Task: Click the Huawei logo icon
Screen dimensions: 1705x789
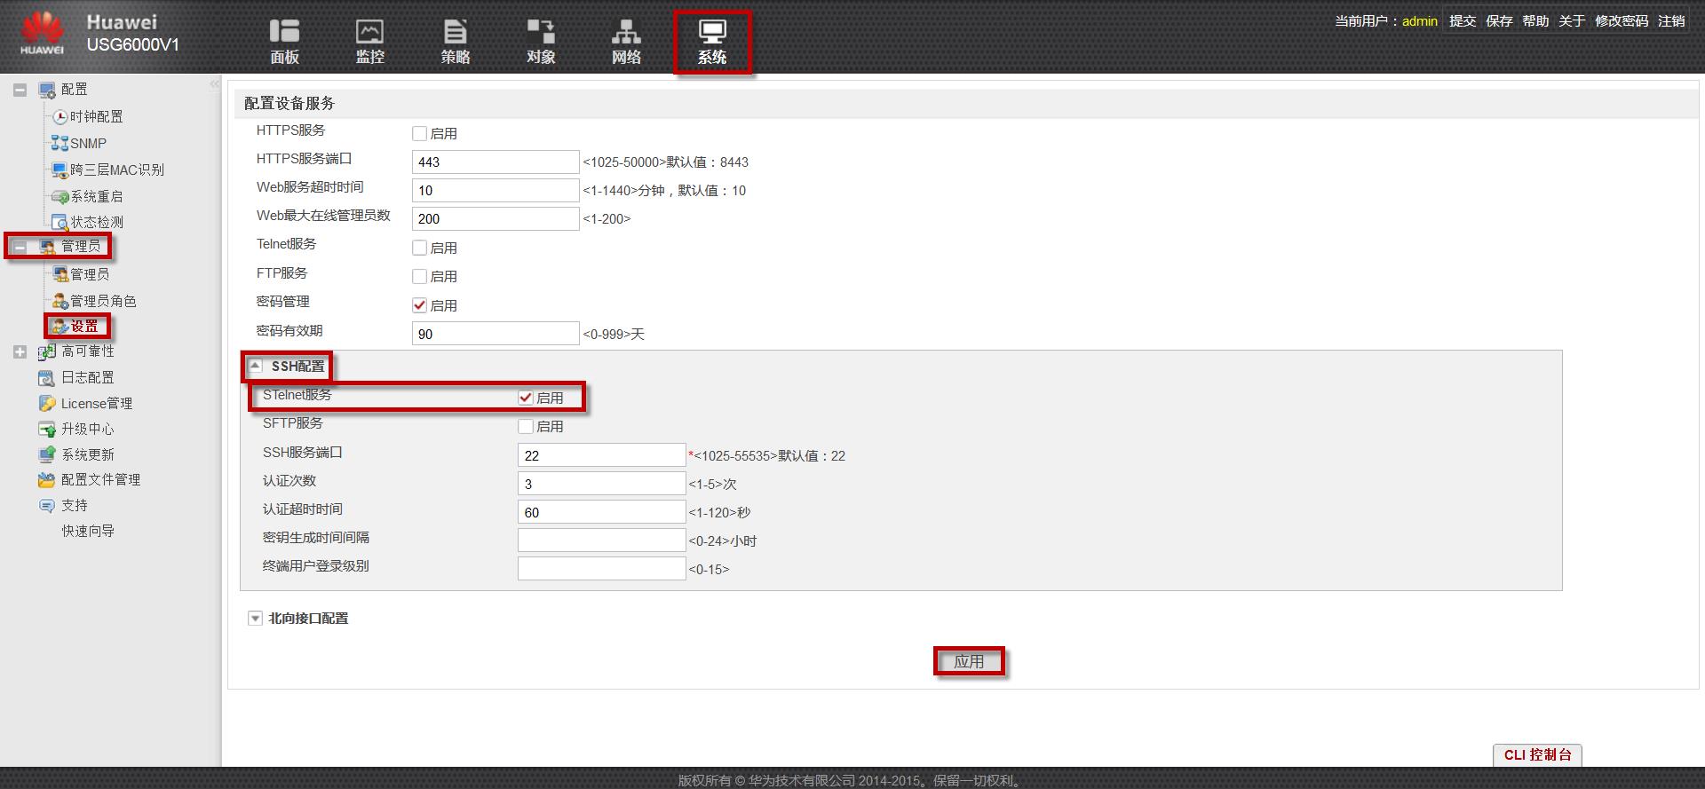Action: (42, 34)
